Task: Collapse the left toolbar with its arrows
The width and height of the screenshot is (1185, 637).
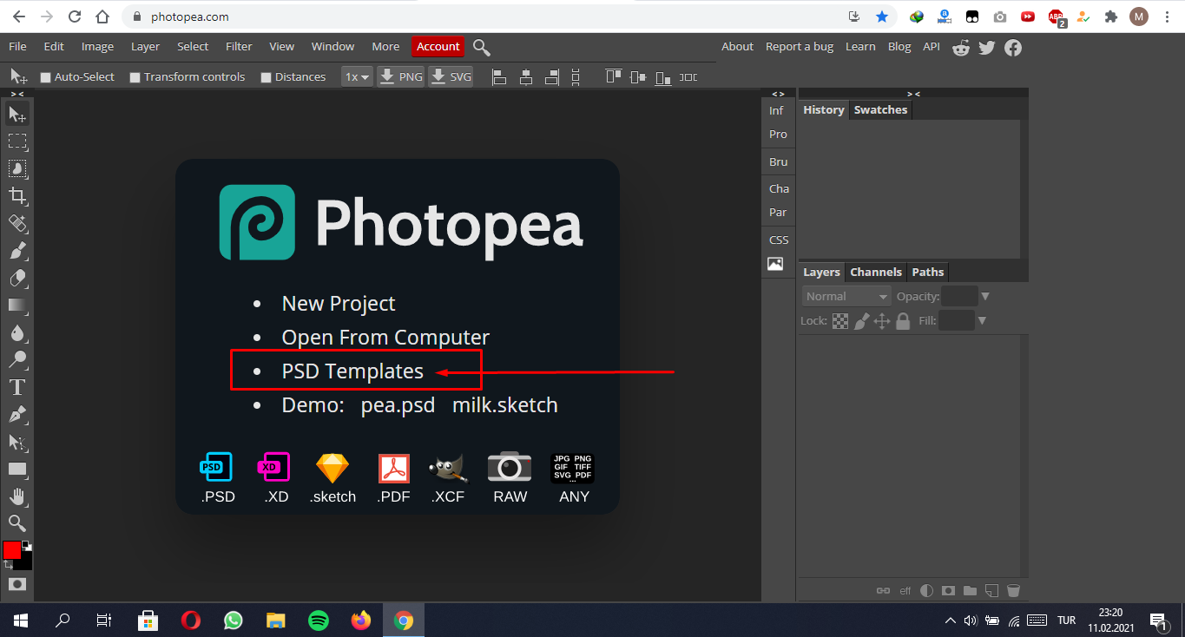Action: click(x=17, y=94)
